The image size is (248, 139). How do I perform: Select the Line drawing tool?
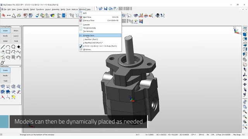(3, 47)
